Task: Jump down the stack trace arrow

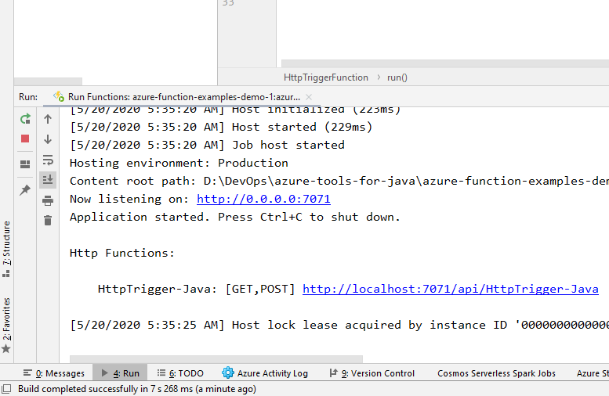Action: (48, 139)
